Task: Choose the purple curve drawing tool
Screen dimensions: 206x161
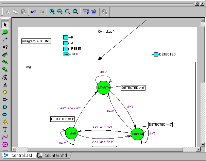Action: click(x=5, y=137)
